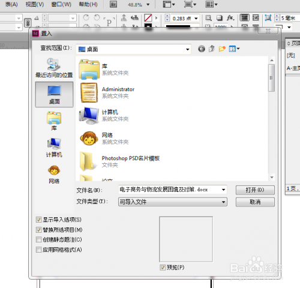Select the 库 system folder in file list
Screen dimensions: 300x288
pos(104,69)
